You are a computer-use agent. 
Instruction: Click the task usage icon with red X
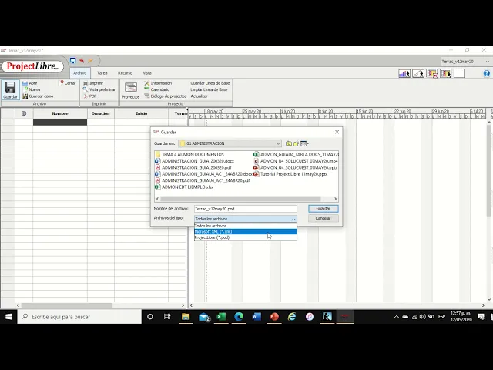(x=432, y=74)
